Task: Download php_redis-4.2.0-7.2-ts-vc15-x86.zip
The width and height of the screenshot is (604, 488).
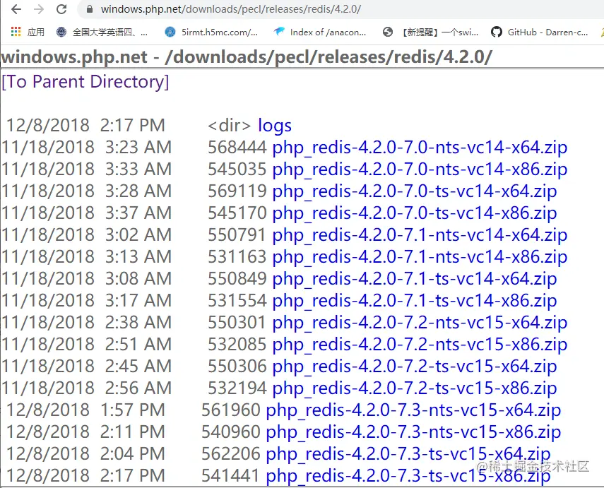Action: coord(415,388)
